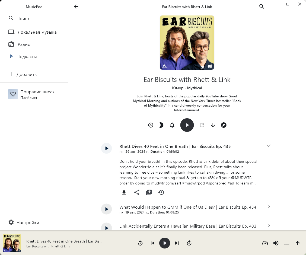Click the history clock icon under episode 435
Screen dimensions: 306x255
pyautogui.click(x=161, y=192)
